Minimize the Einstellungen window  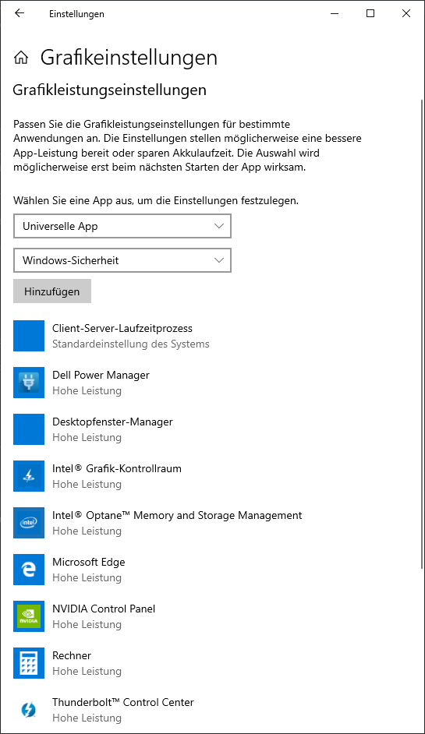335,13
